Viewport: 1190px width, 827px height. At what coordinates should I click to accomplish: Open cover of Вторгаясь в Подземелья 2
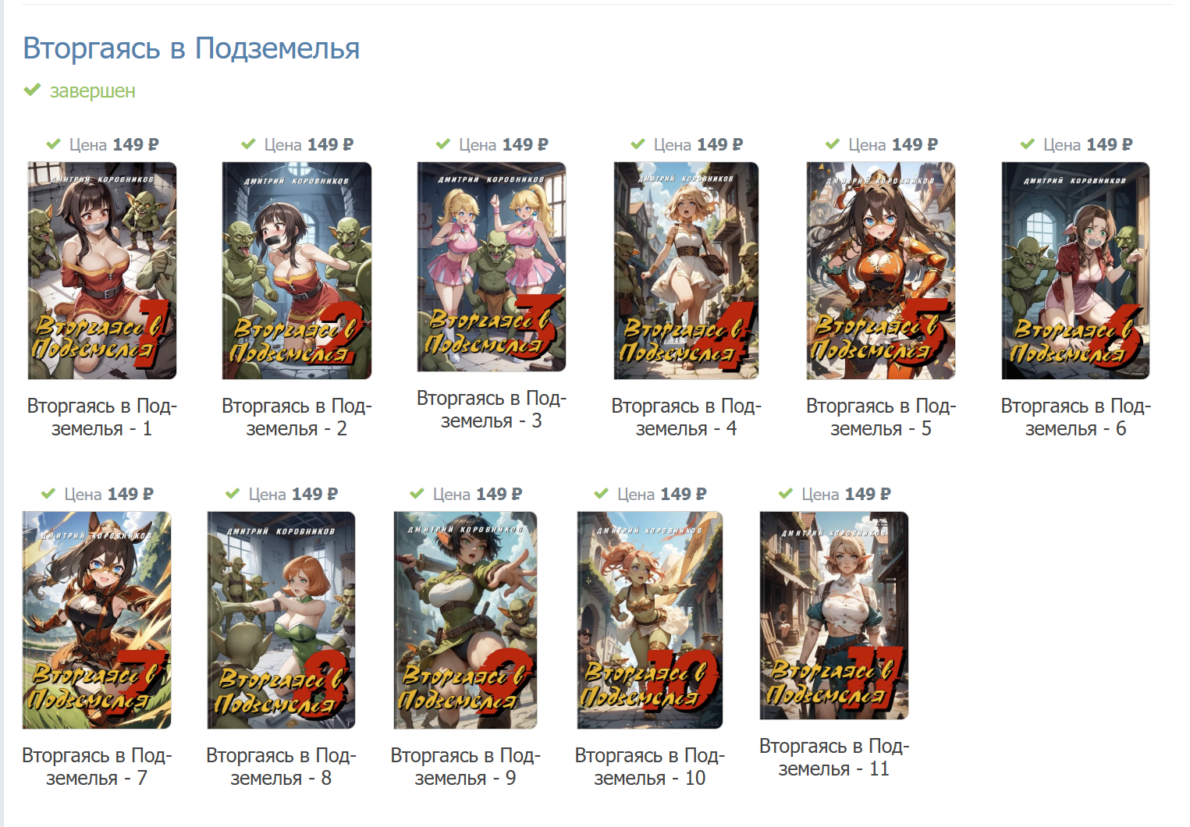point(297,271)
